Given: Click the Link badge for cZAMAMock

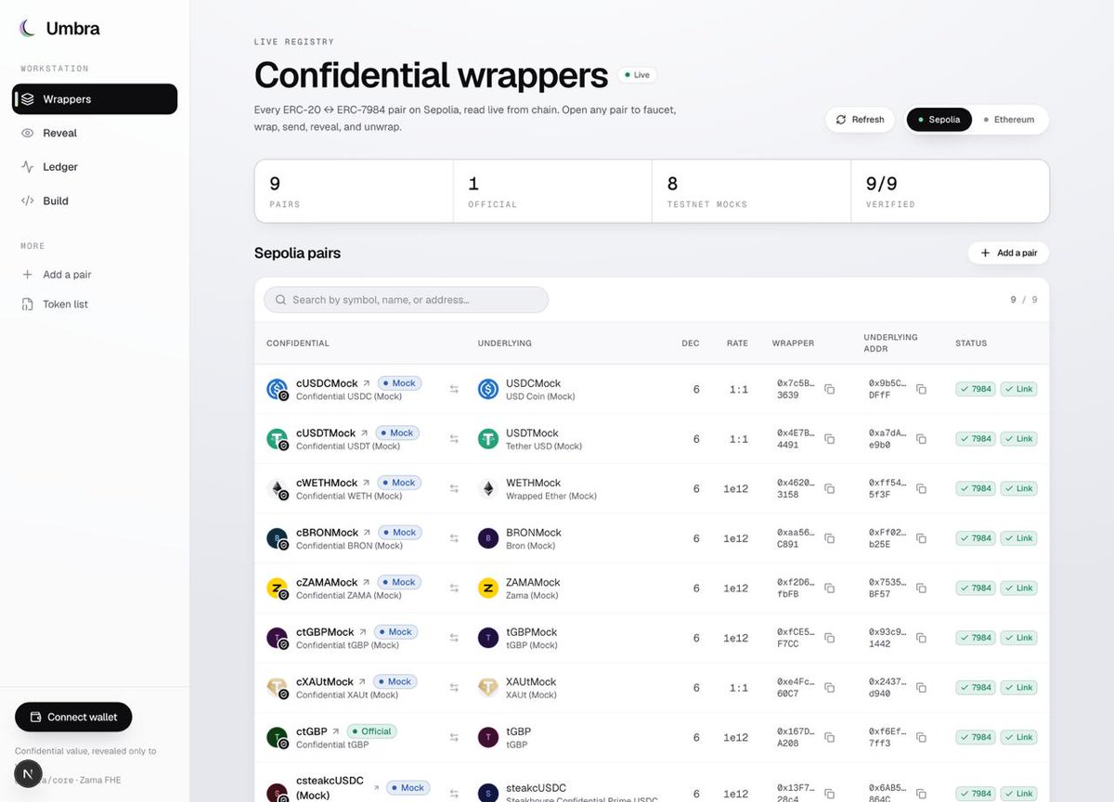Looking at the screenshot, I should click(1018, 589).
